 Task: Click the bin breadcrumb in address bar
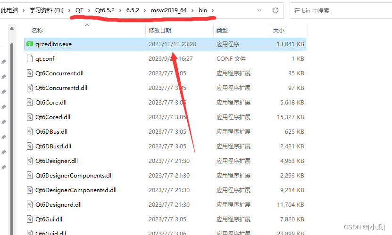(203, 10)
